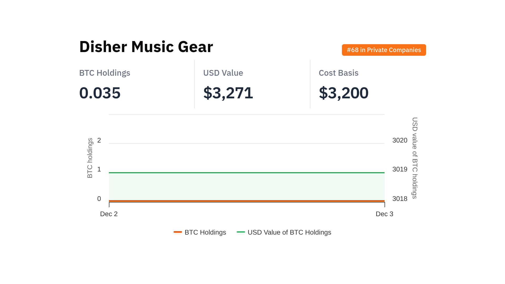Toggle USD Value of BTC Holdings legend

tap(289, 232)
